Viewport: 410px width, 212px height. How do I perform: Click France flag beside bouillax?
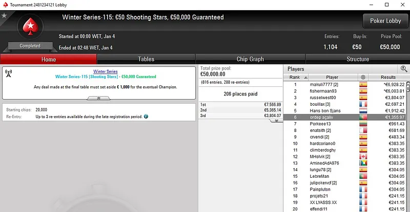363,104
